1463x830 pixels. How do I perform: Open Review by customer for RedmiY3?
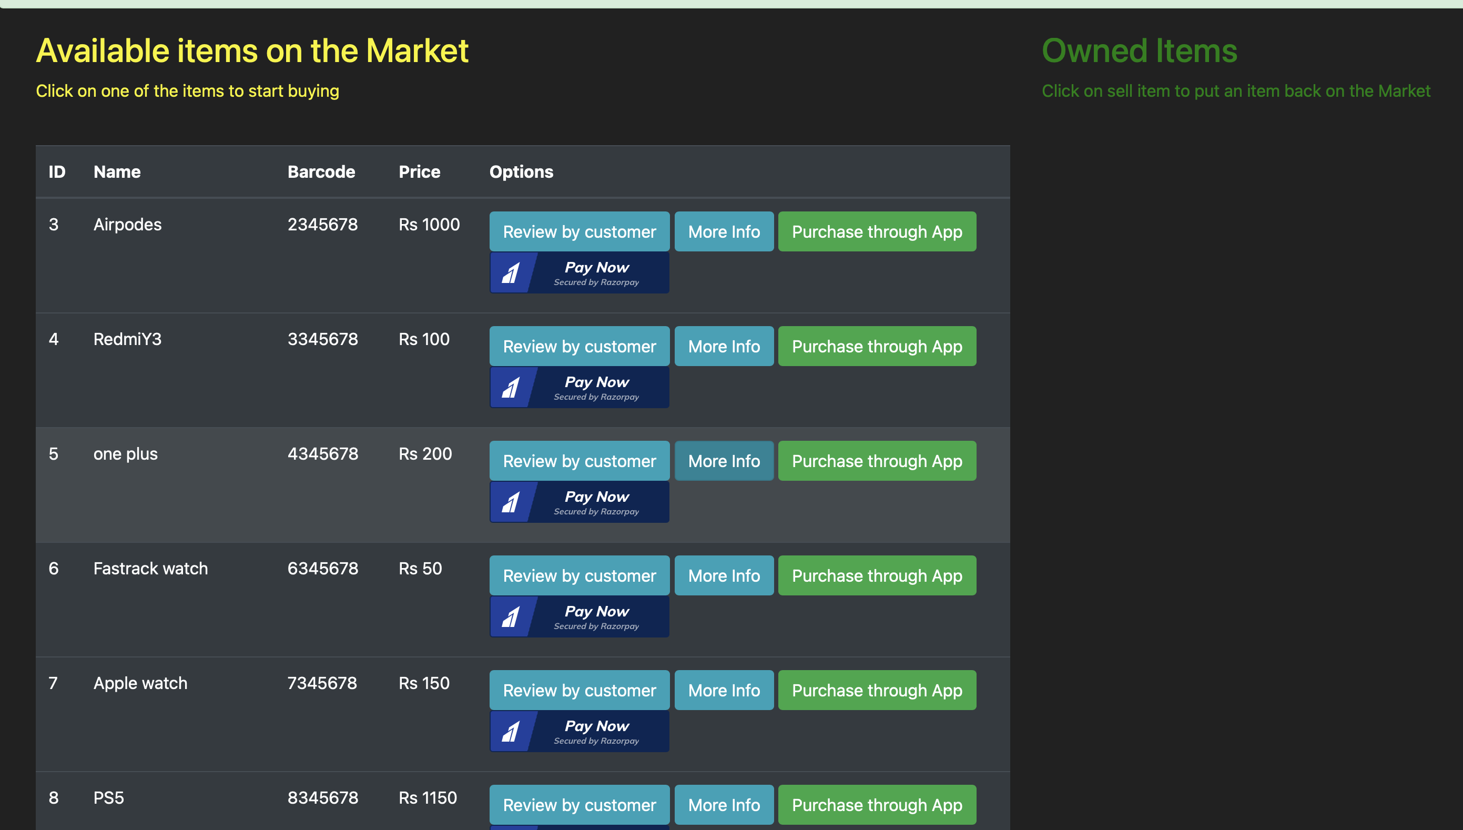click(x=580, y=346)
